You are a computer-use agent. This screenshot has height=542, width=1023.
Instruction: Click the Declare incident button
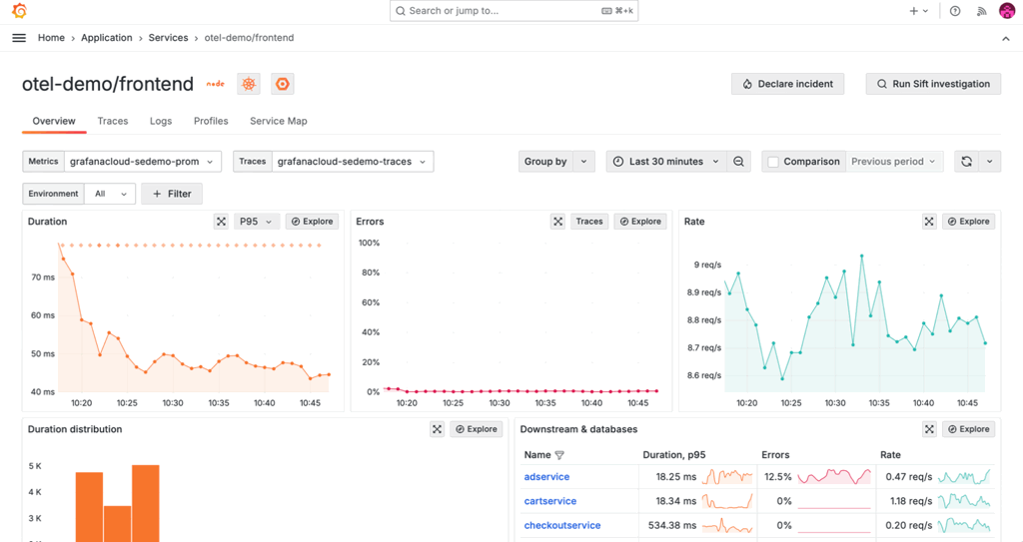click(x=787, y=84)
